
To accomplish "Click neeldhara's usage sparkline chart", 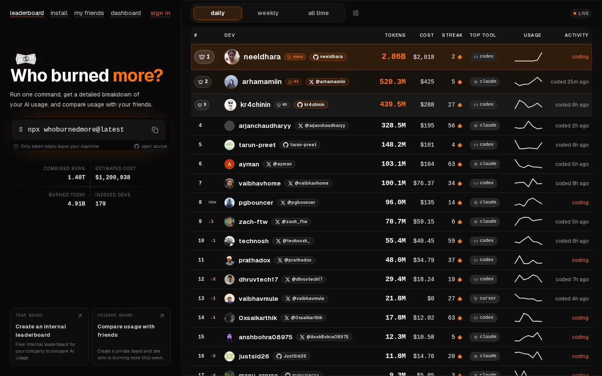I will [x=528, y=56].
